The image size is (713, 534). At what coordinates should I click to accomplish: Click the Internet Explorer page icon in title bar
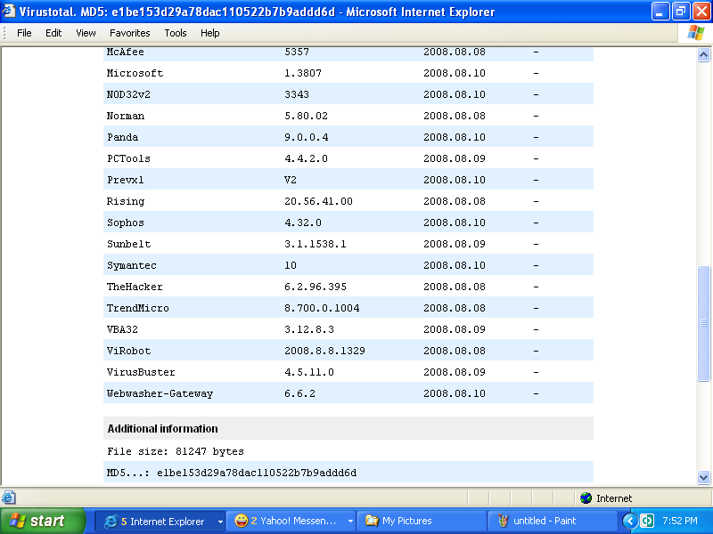click(x=8, y=11)
